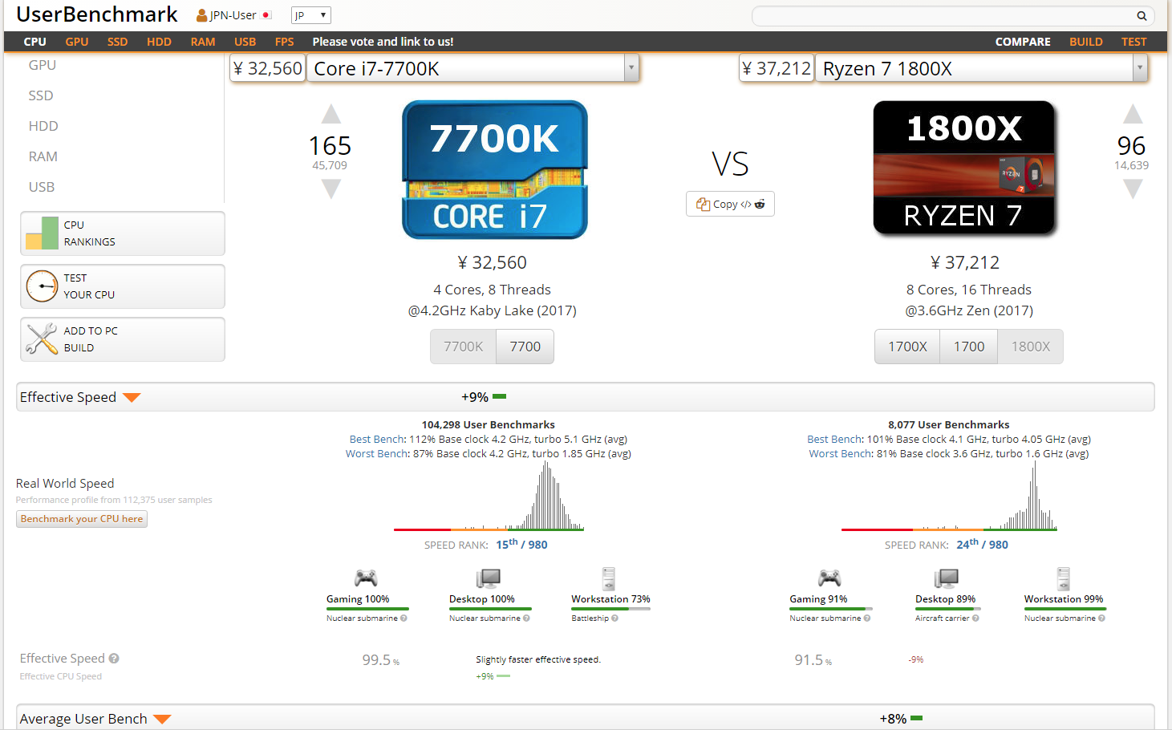
Task: Click the 7700K Gaming controller icon
Action: [x=366, y=578]
